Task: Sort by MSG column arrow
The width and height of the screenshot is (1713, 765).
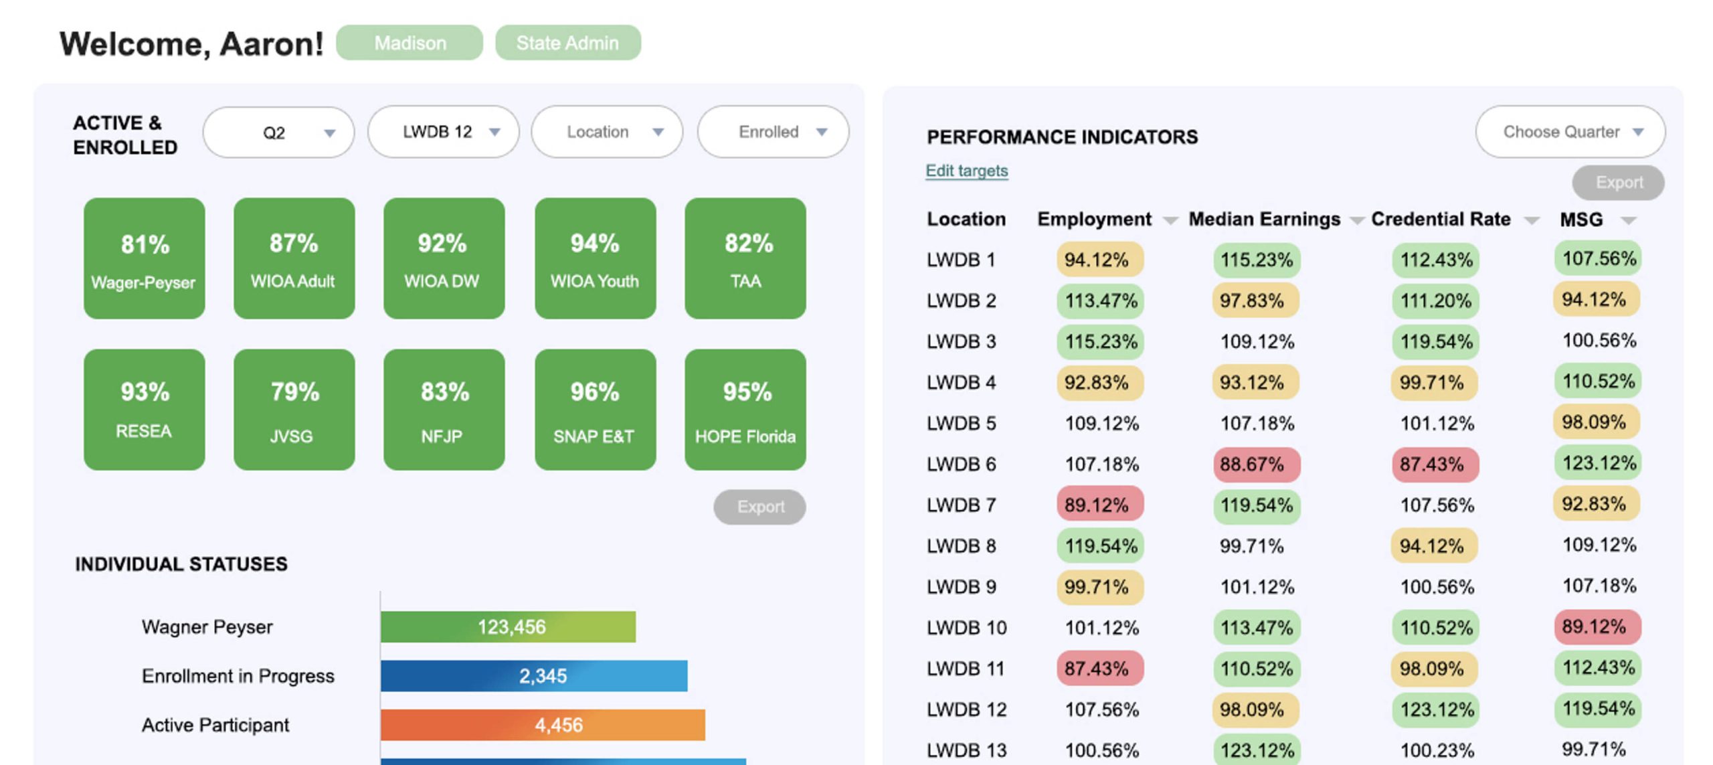Action: (1629, 221)
